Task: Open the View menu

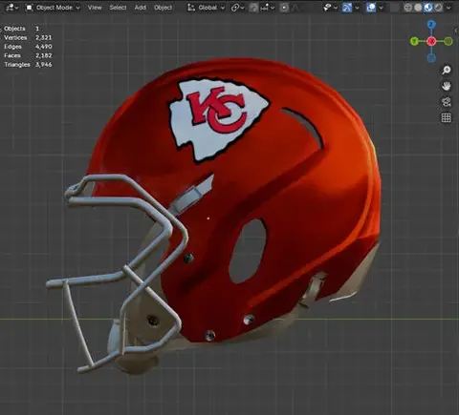Action: point(95,8)
